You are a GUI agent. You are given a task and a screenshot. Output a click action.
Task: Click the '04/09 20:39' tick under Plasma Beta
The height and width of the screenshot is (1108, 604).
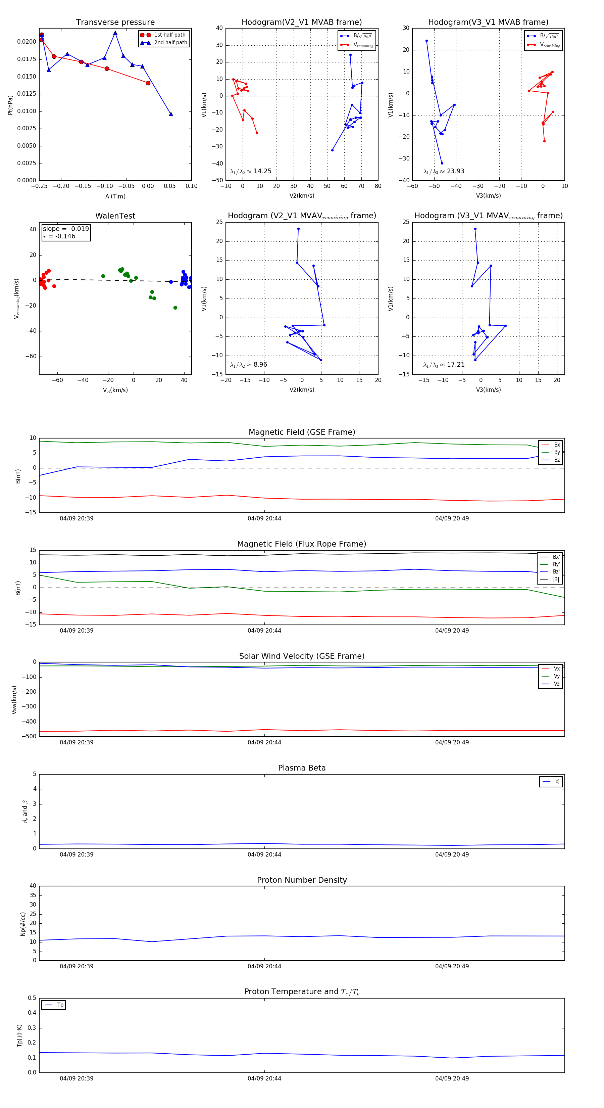pyautogui.click(x=77, y=855)
